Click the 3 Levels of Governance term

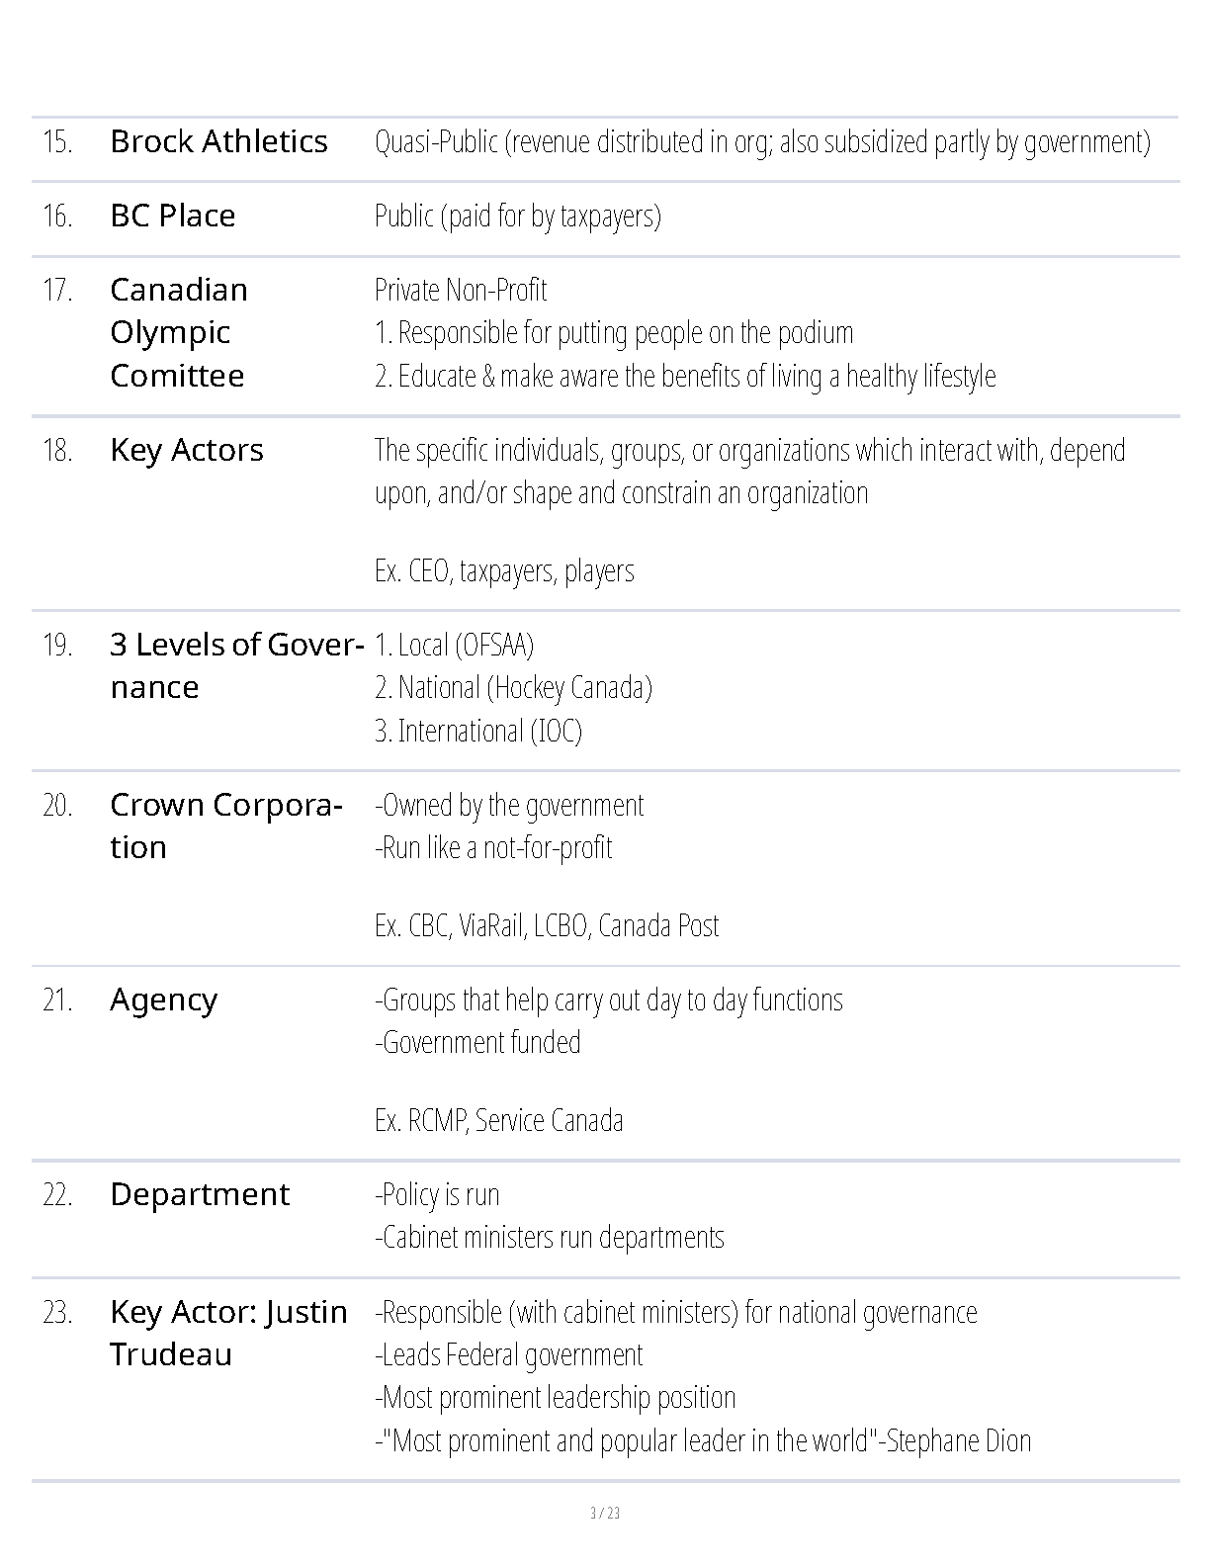pos(237,665)
